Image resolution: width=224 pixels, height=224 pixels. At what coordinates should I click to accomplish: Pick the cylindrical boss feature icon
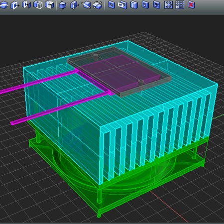click(134, 5)
